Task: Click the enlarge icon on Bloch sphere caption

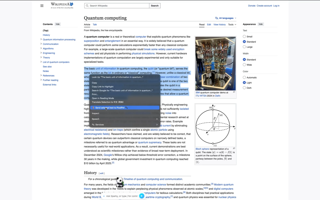Action: (x=234, y=148)
